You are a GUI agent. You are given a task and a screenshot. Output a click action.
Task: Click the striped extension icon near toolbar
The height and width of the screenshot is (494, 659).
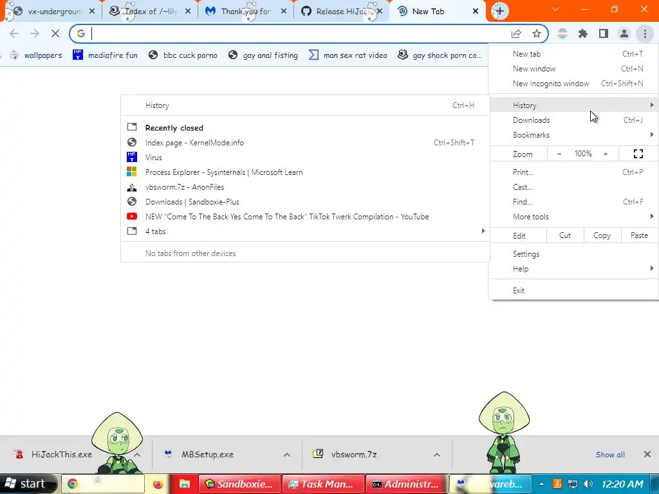[x=562, y=33]
